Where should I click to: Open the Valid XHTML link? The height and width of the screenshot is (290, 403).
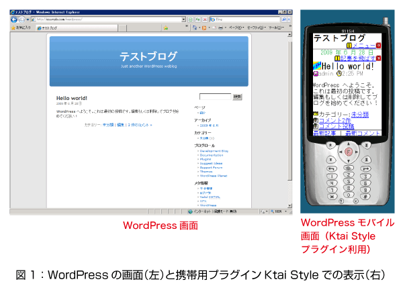(210, 197)
